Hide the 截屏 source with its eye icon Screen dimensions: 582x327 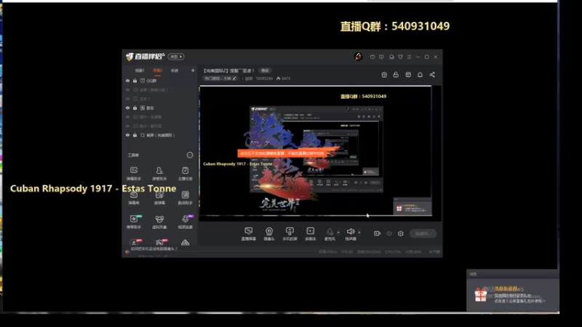[x=128, y=135]
